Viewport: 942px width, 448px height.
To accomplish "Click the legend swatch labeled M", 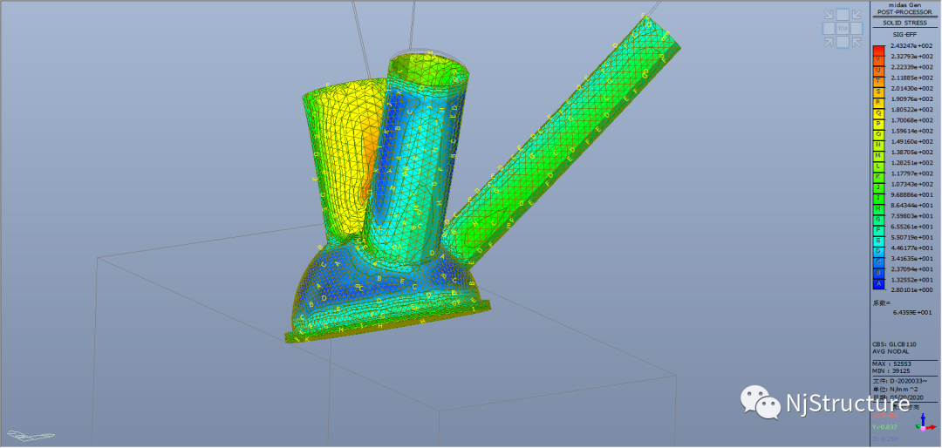I will pos(878,155).
